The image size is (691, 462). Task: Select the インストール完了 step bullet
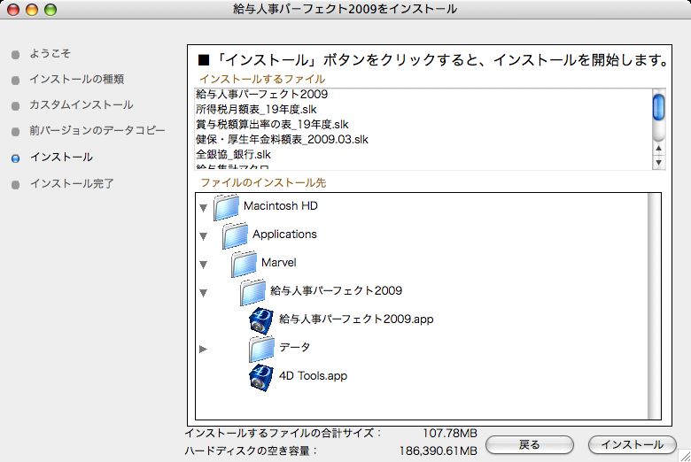coord(15,185)
